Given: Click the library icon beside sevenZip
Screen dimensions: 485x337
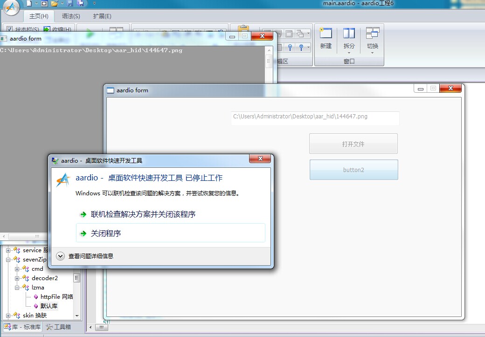Looking at the screenshot, I should tap(17, 260).
